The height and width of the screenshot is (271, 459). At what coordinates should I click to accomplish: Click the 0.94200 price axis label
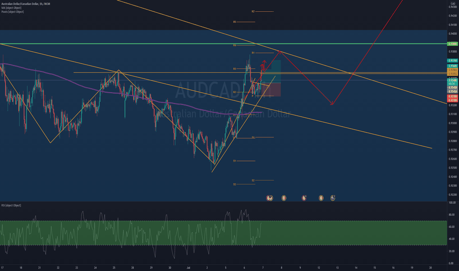click(453, 16)
